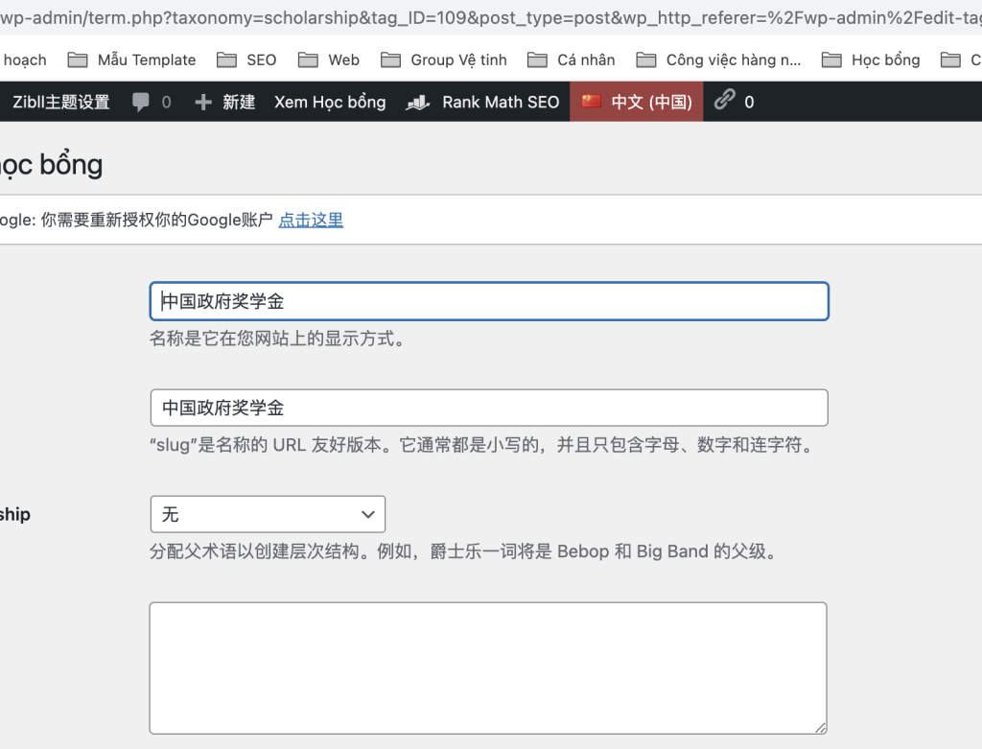This screenshot has width=982, height=749.
Task: Click Xem Học bổng in admin bar
Action: pos(330,102)
